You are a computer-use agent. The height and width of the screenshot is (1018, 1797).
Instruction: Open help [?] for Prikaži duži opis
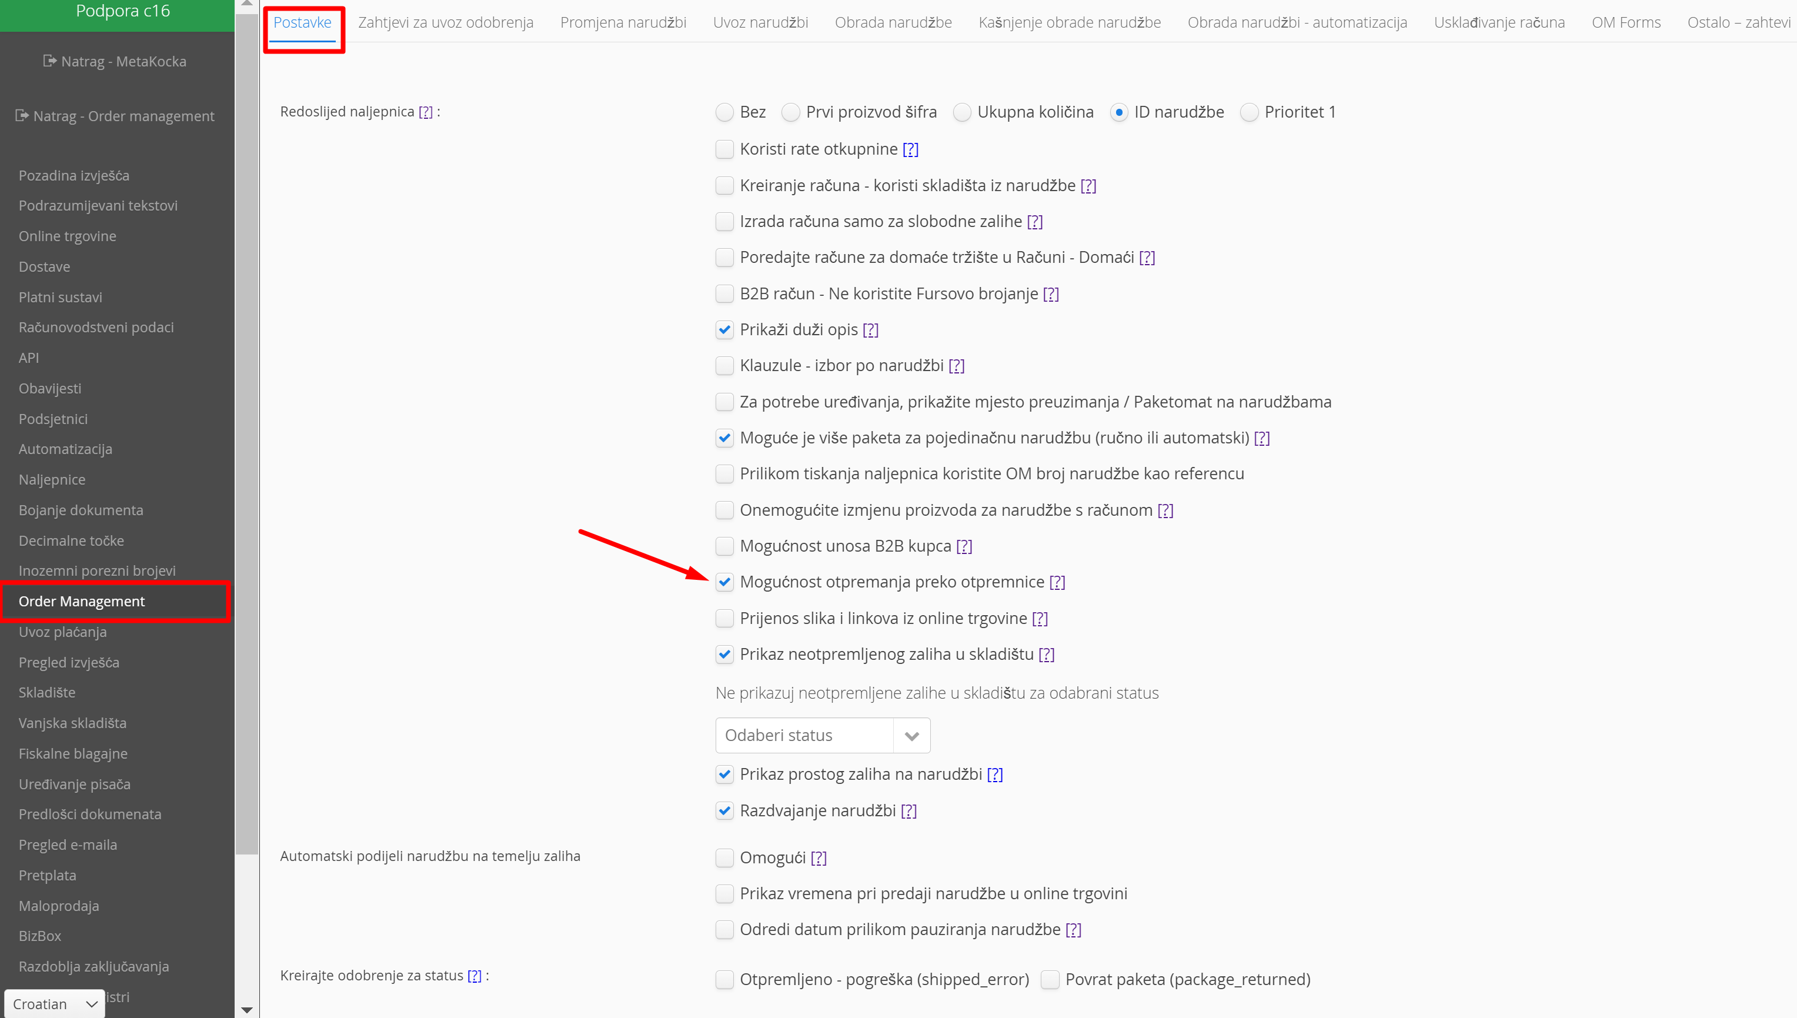[870, 330]
